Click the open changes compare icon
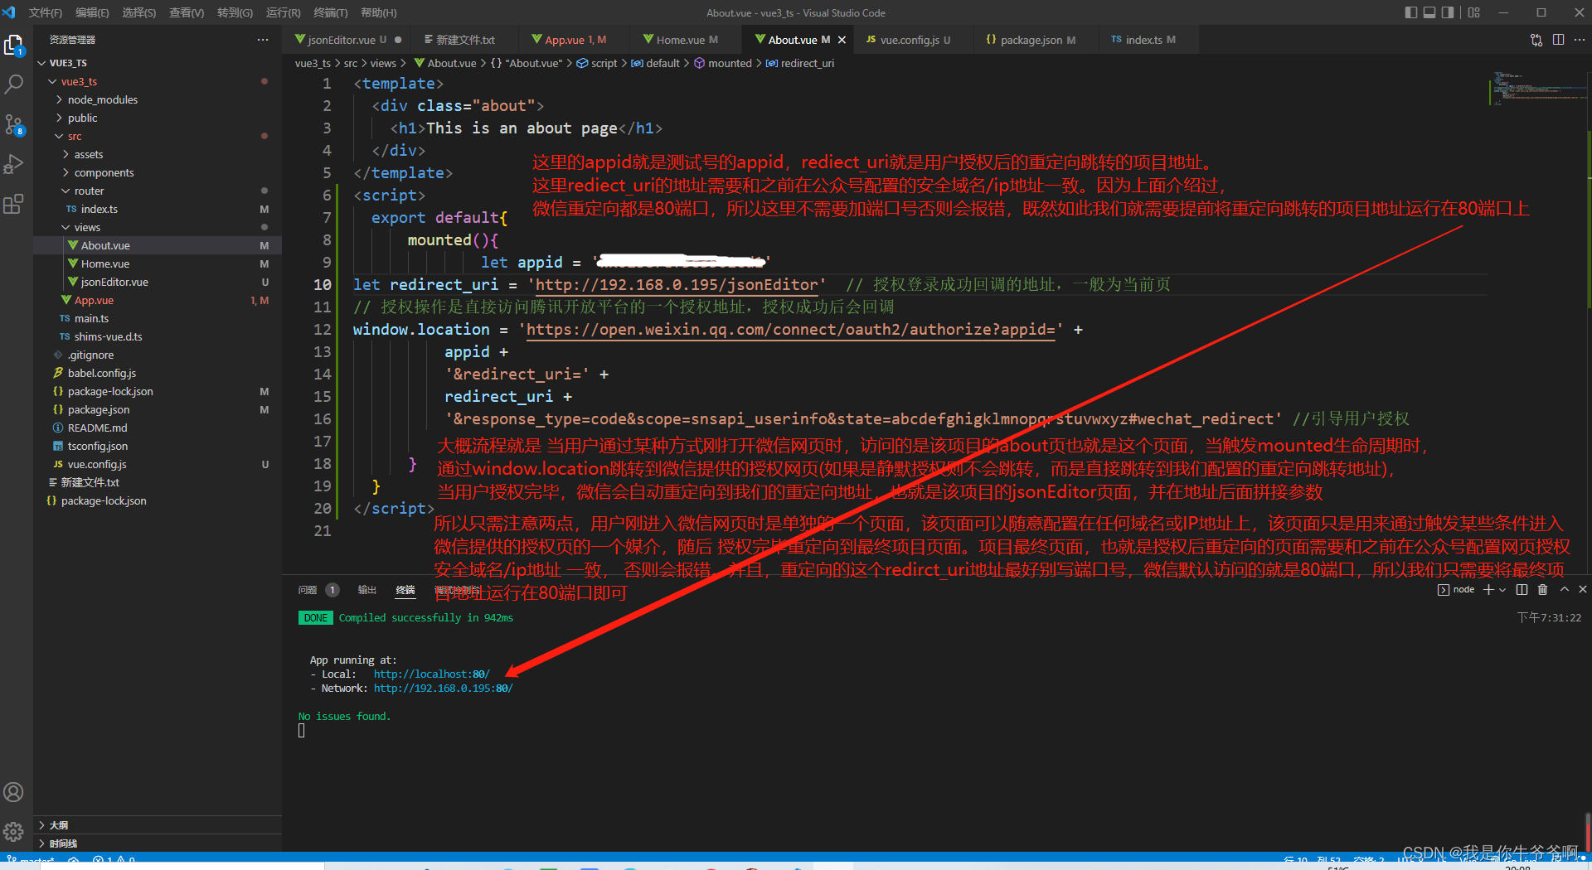Image resolution: width=1592 pixels, height=870 pixels. click(x=1536, y=40)
